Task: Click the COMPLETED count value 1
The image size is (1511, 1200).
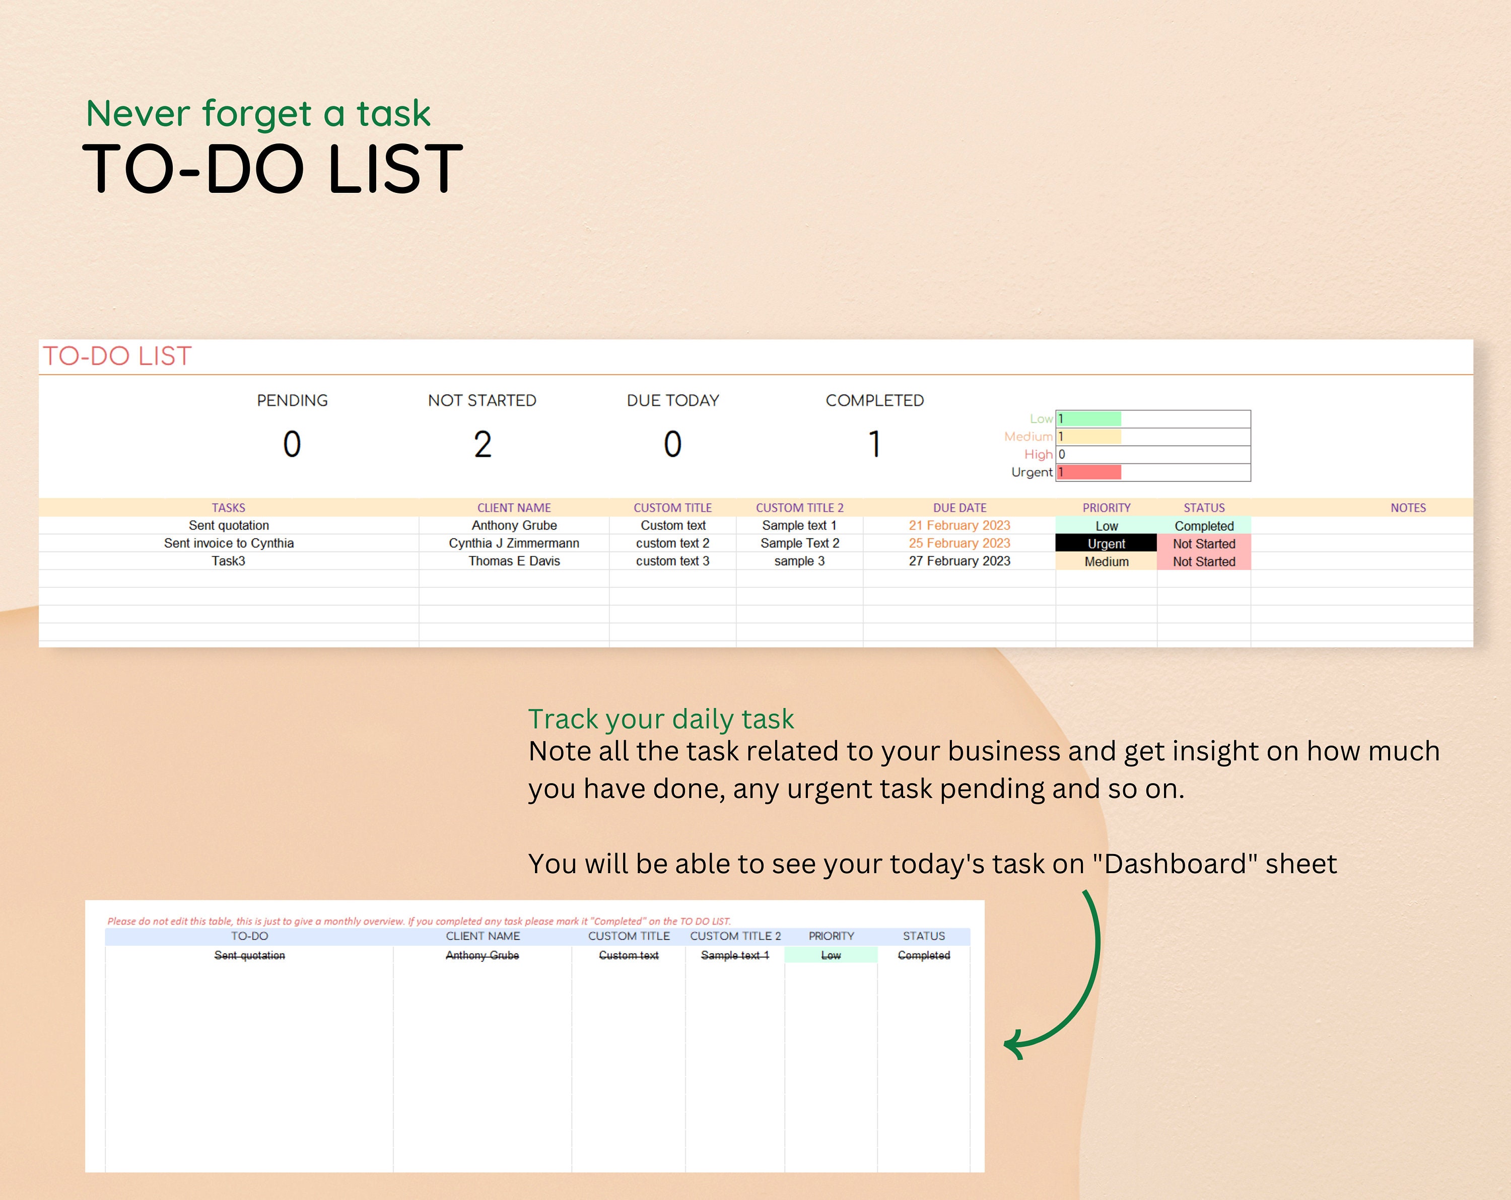Action: (875, 444)
